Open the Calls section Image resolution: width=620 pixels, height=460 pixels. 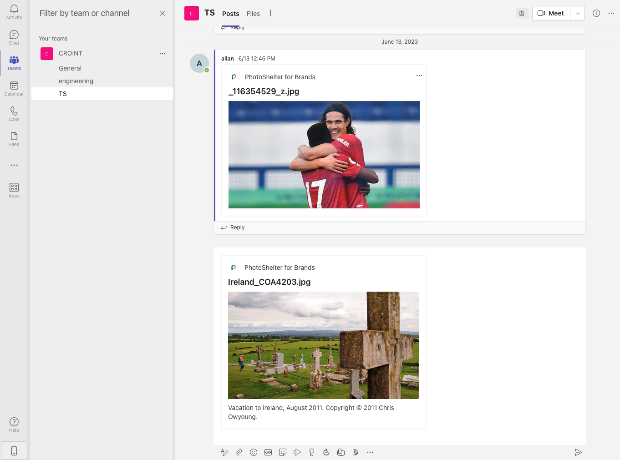(x=14, y=114)
